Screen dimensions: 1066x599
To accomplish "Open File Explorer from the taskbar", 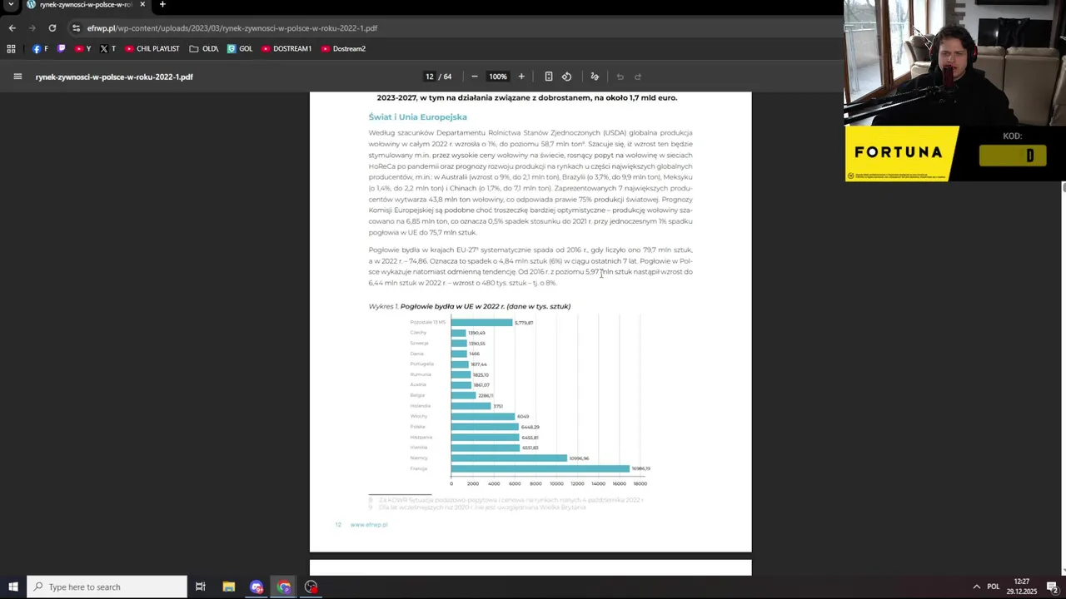I will point(228,587).
